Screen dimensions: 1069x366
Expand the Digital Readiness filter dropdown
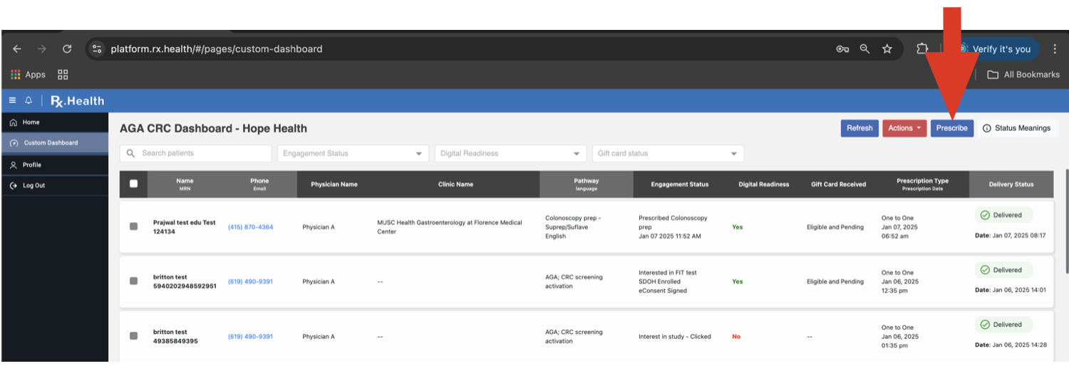point(511,154)
